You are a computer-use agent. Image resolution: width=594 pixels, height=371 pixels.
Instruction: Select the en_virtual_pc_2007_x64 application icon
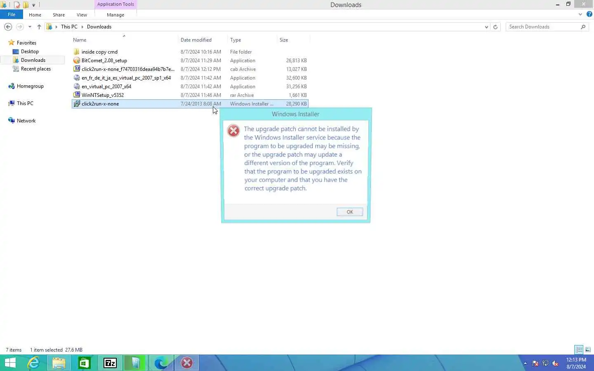(76, 87)
